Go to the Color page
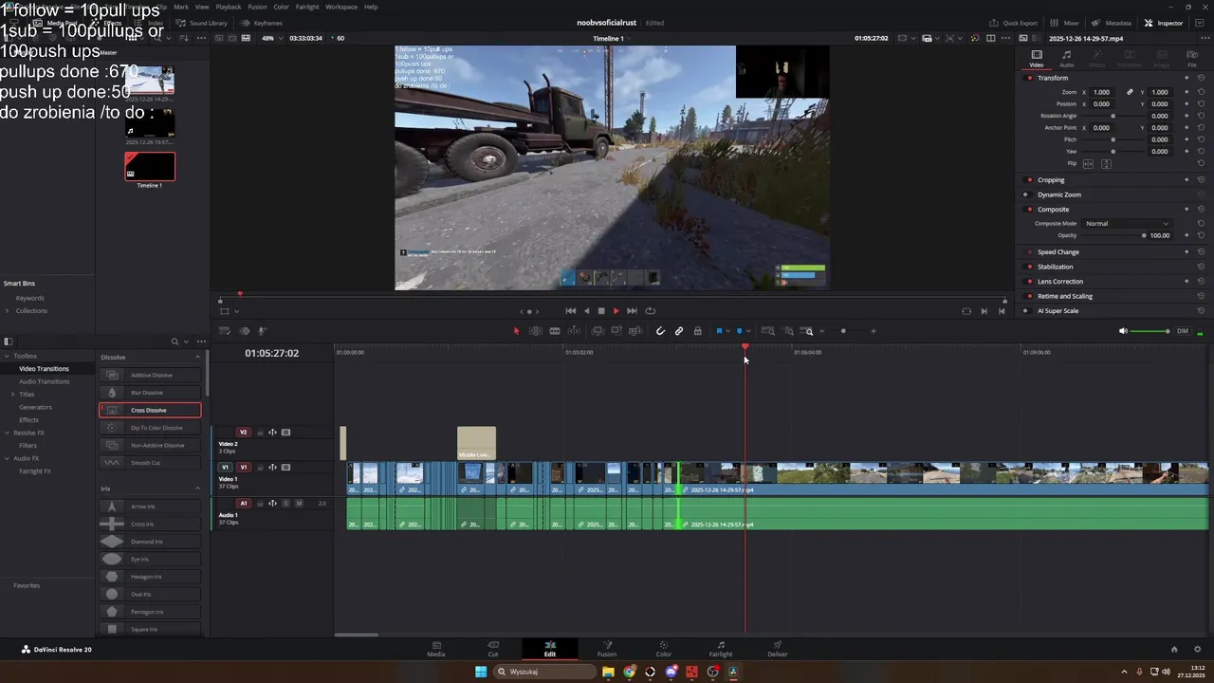This screenshot has width=1214, height=683. [x=664, y=649]
